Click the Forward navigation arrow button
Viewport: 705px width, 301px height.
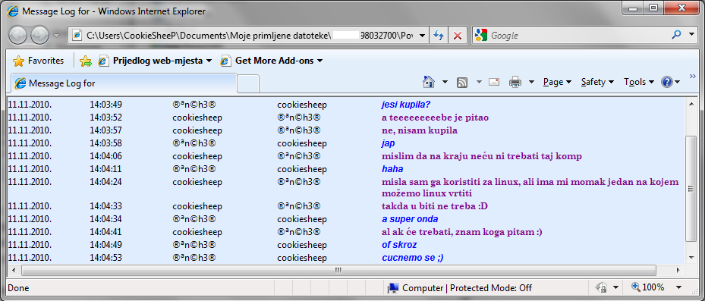(x=39, y=35)
